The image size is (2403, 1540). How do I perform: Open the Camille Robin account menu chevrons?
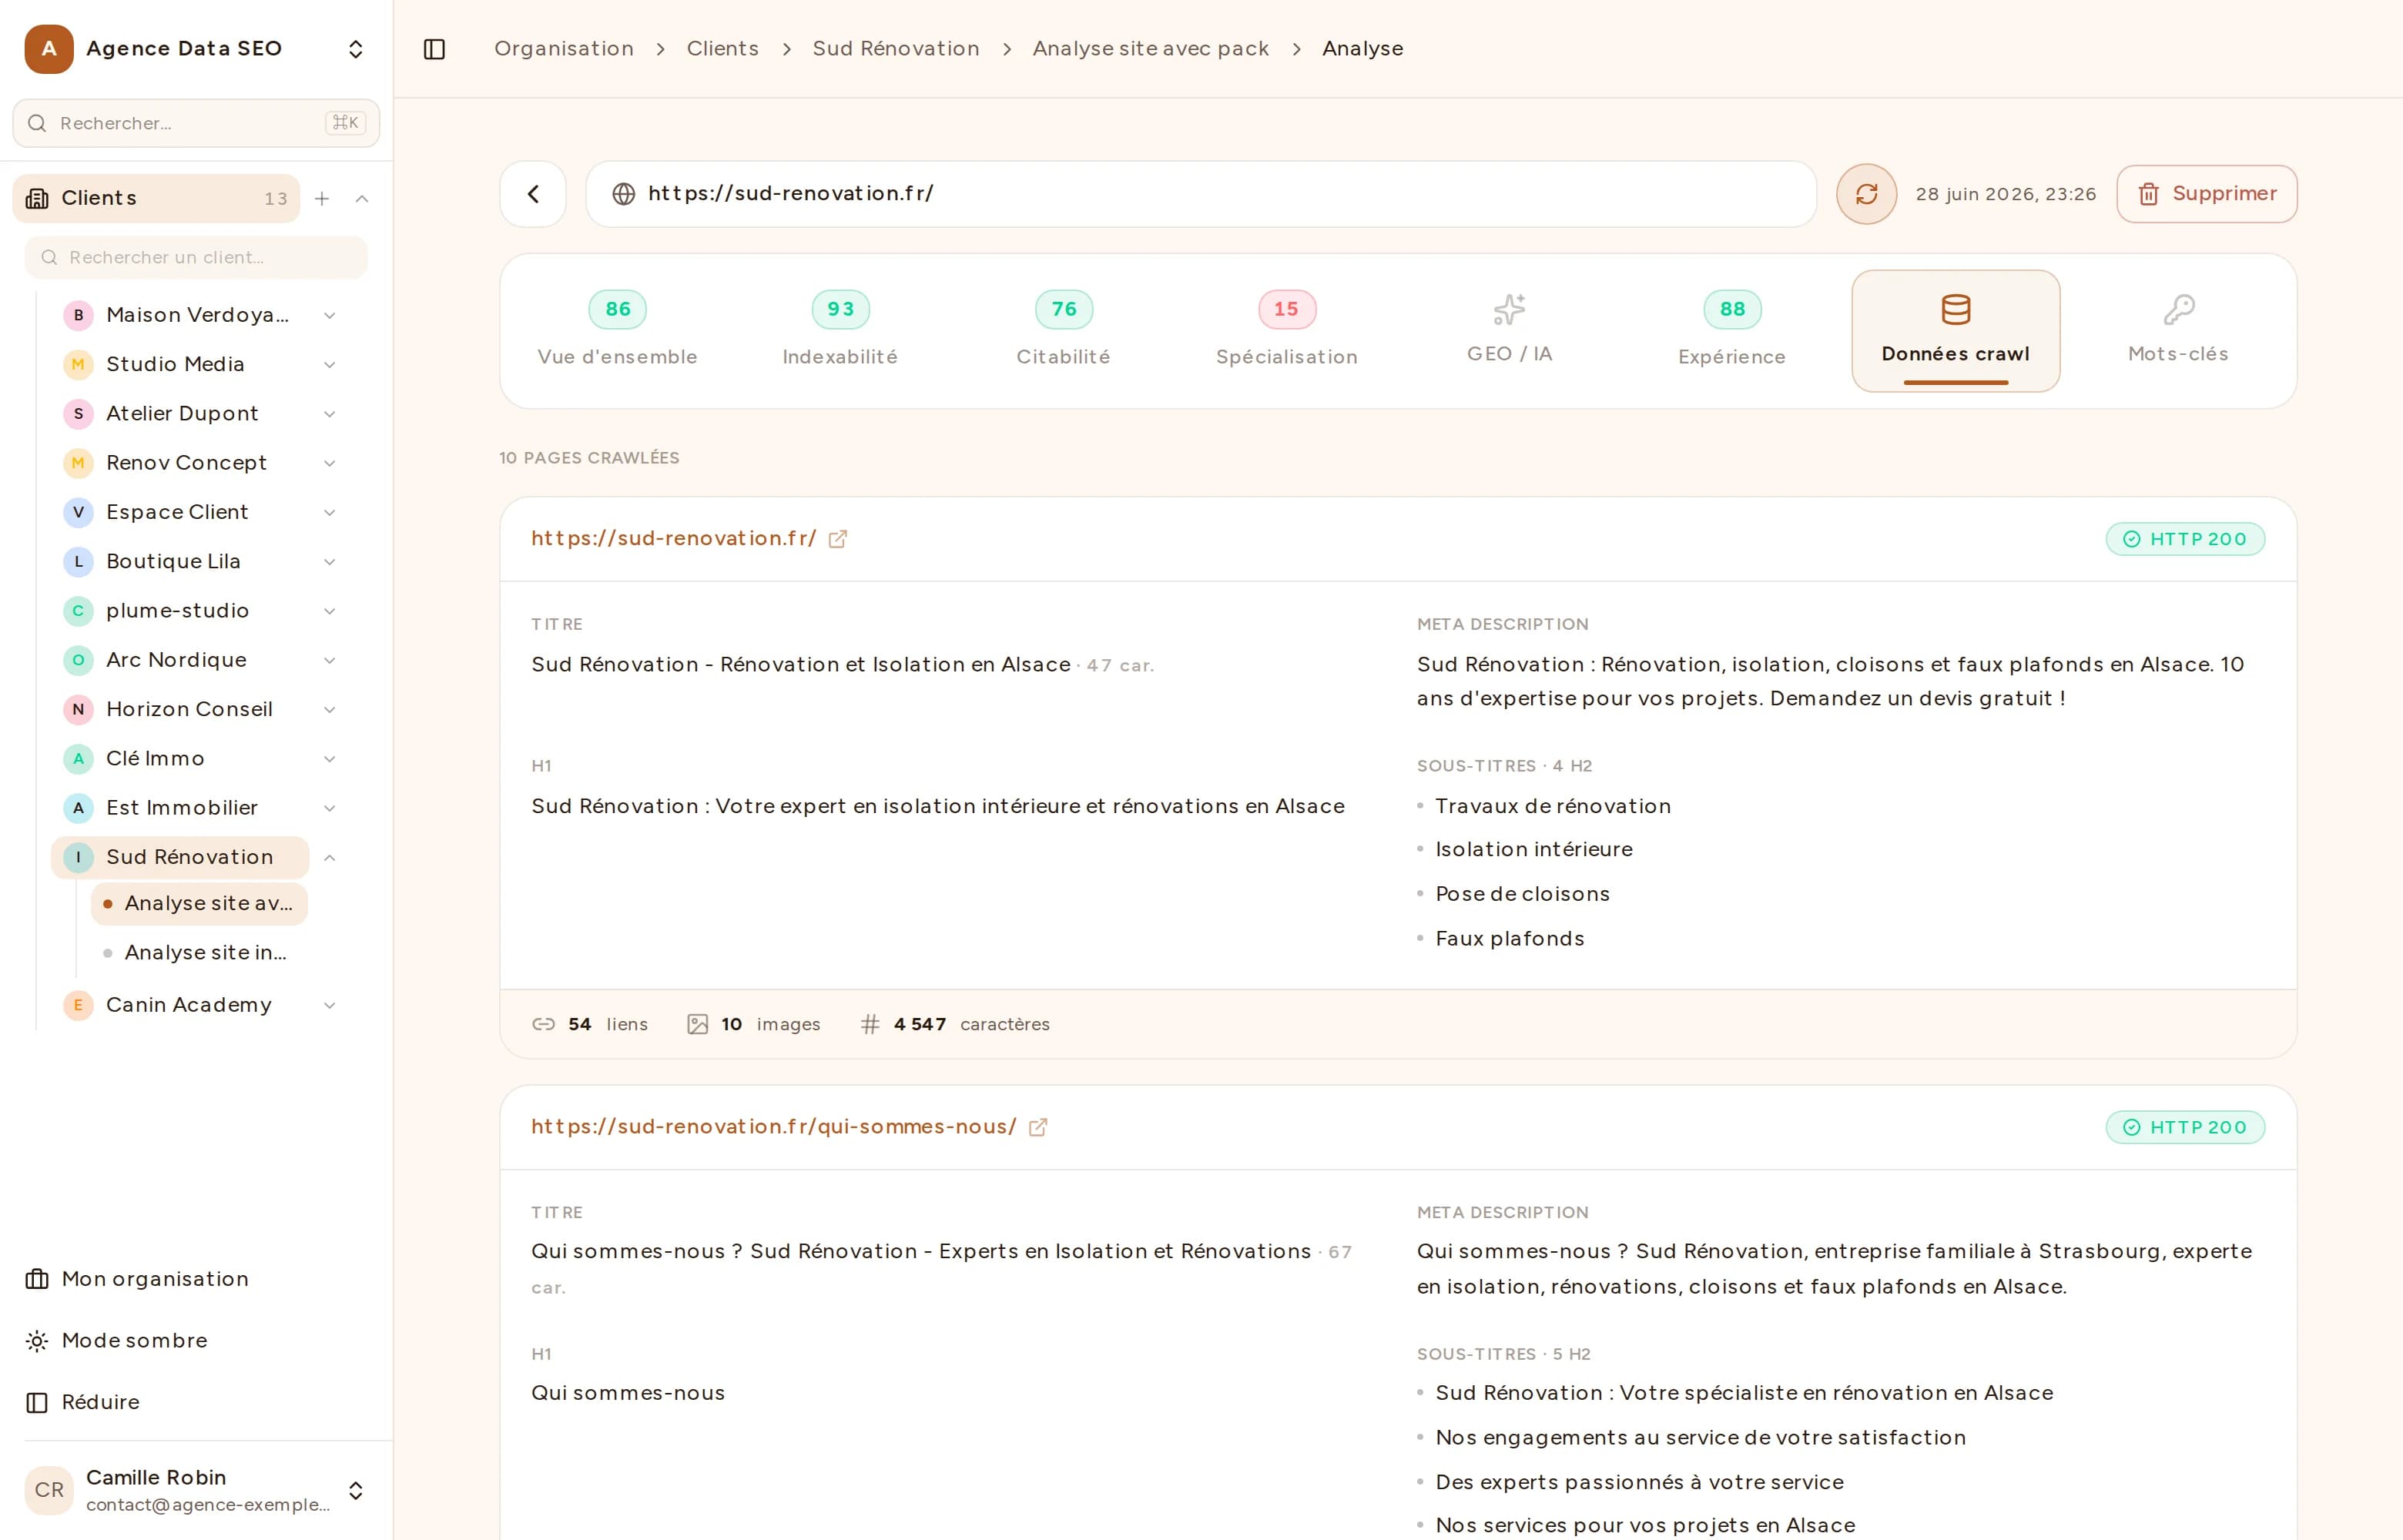coord(355,1490)
